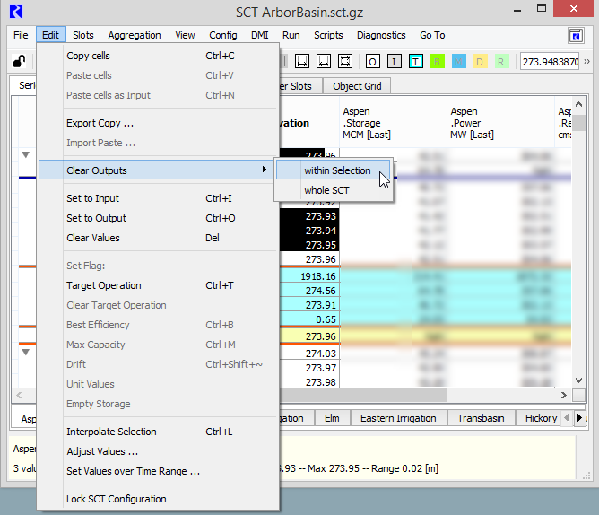The width and height of the screenshot is (599, 515).
Task: Open the Object Grid tab
Action: 357,86
